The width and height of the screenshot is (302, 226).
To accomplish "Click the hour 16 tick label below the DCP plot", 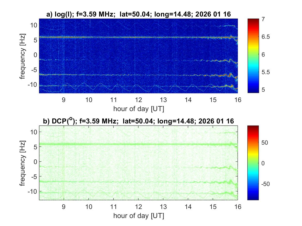I will pyautogui.click(x=238, y=207).
